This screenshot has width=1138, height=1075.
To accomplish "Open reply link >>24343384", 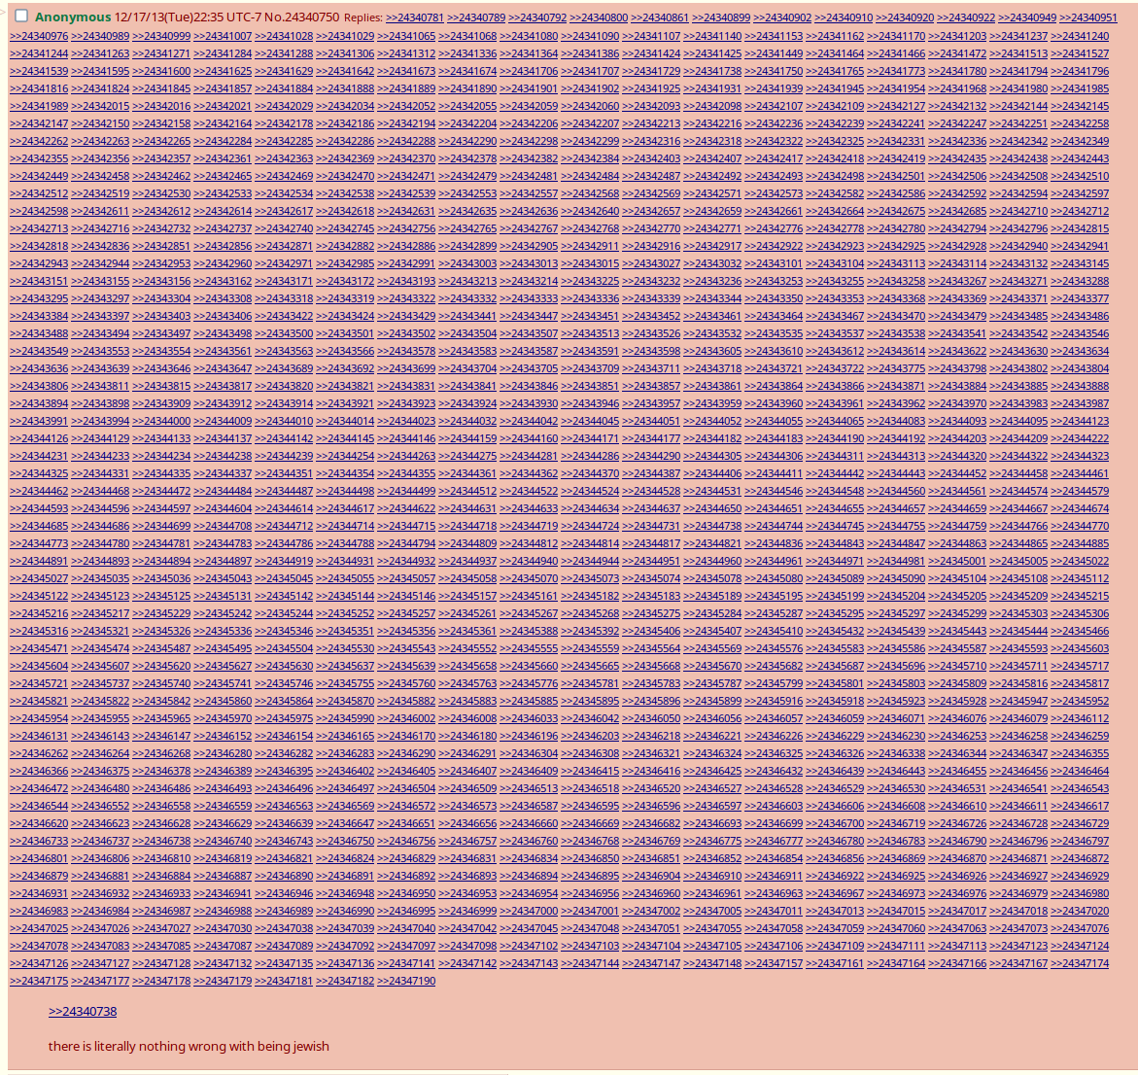I will pyautogui.click(x=39, y=316).
